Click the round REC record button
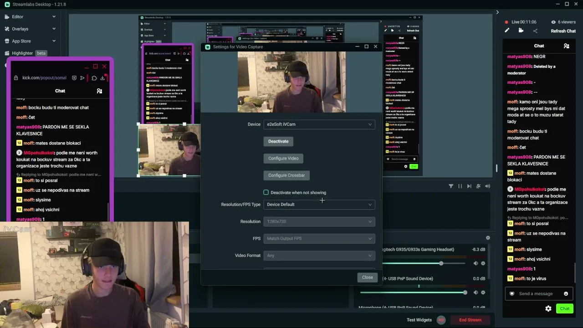This screenshot has width=583, height=328. pyautogui.click(x=441, y=320)
